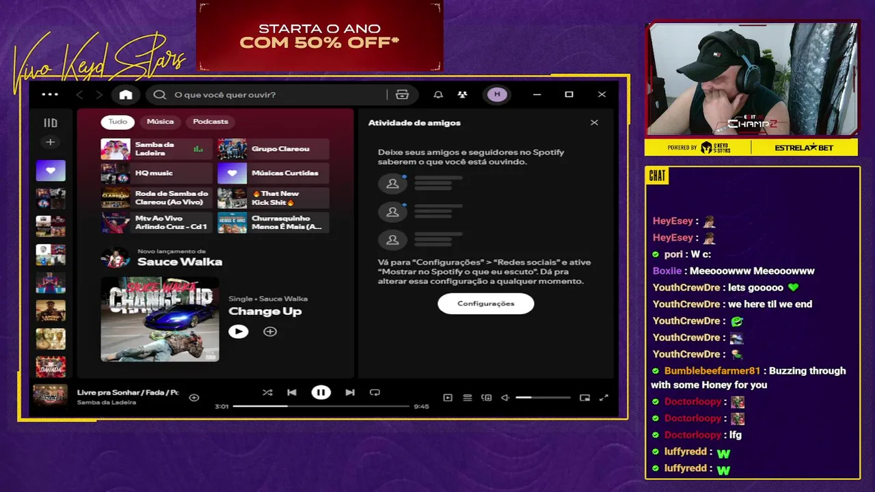Open the queue icon
Screen dimensions: 875x492
coord(468,398)
